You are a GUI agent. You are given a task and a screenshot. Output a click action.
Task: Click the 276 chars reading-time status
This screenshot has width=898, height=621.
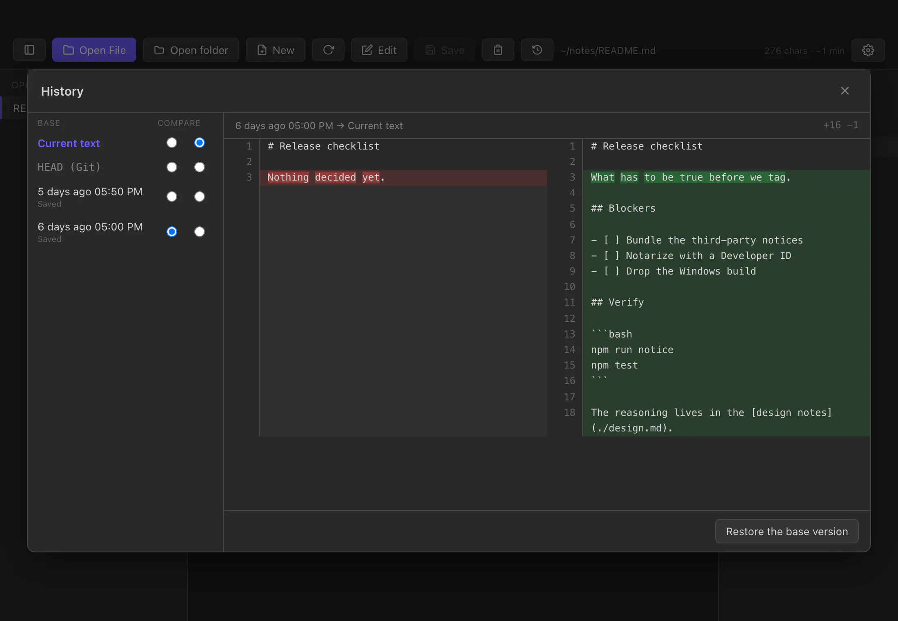click(x=805, y=51)
